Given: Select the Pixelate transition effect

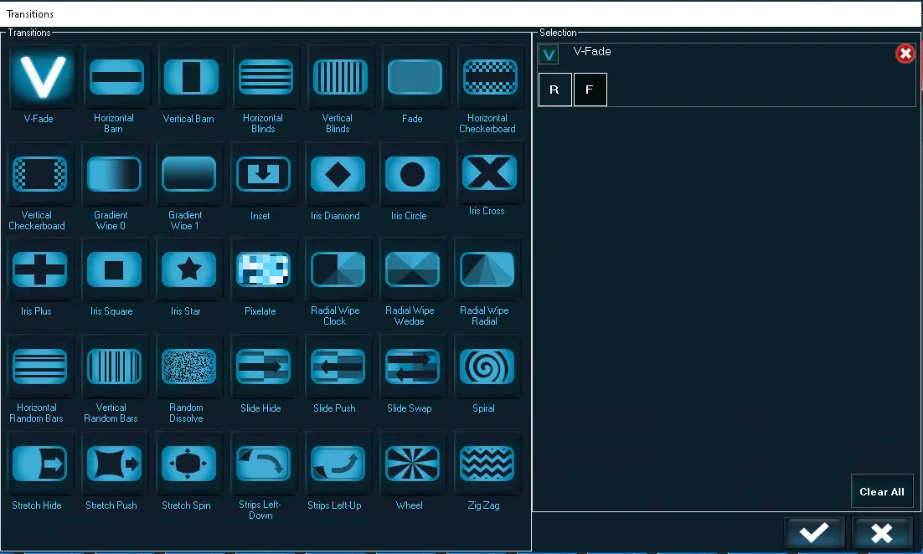Looking at the screenshot, I should point(260,270).
